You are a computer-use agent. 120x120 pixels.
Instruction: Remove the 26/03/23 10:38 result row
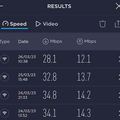click(119, 59)
